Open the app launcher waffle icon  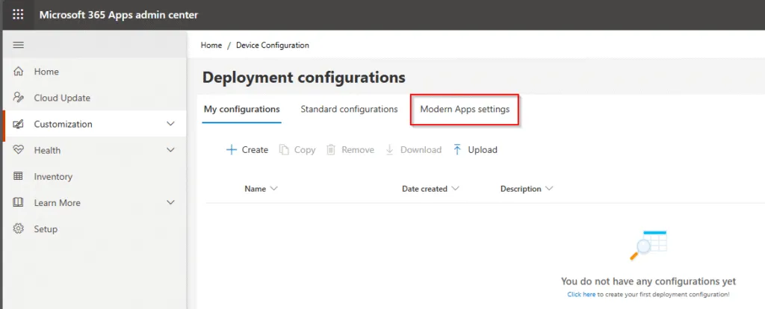click(18, 15)
